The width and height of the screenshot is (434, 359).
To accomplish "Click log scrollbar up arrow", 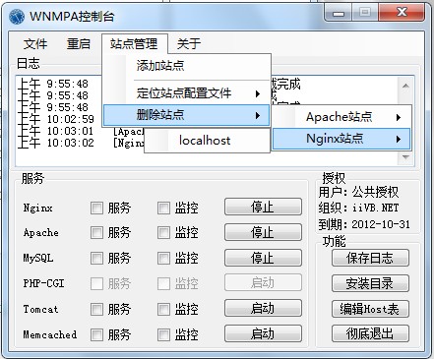I will (405, 86).
